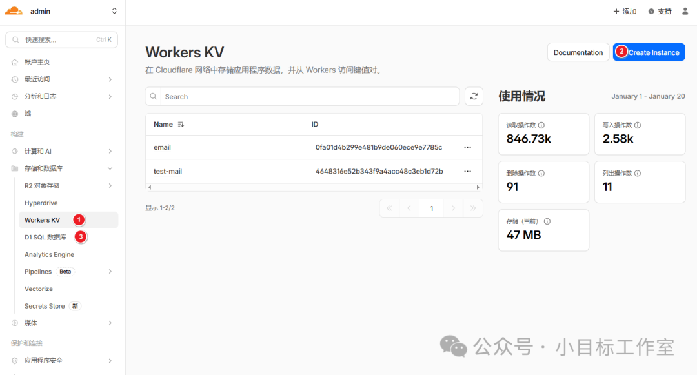697x375 pixels.
Task: Click the analytics and logs icon
Action: [15, 96]
